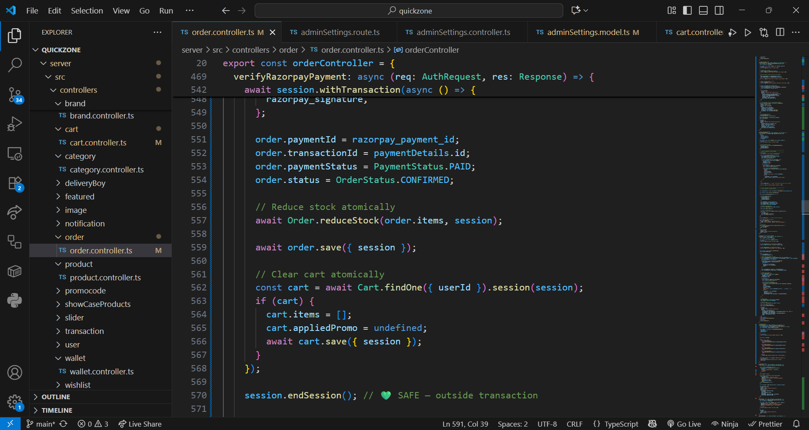
Task: Open the Extensions view
Action: tap(15, 184)
